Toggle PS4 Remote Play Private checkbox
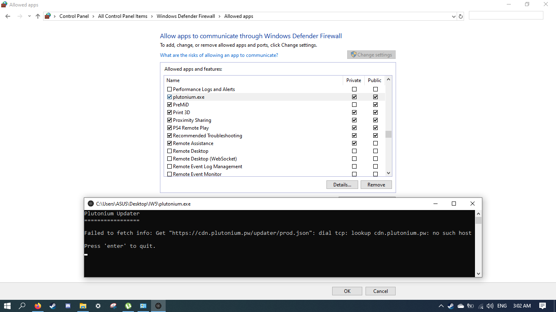 click(x=354, y=128)
